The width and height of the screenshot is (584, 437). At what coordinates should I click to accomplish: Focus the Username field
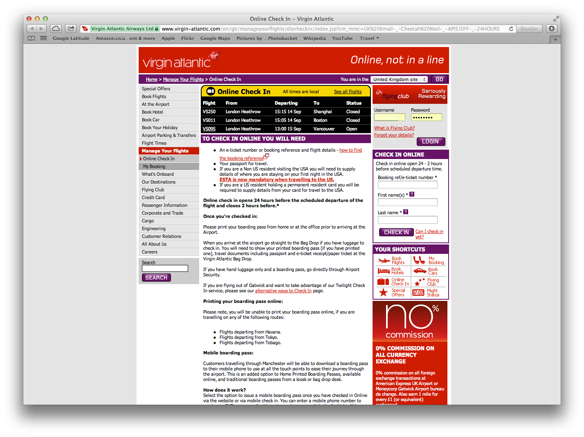click(x=389, y=117)
